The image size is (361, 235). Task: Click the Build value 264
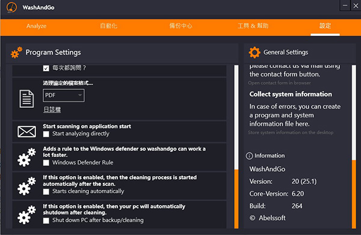(297, 206)
